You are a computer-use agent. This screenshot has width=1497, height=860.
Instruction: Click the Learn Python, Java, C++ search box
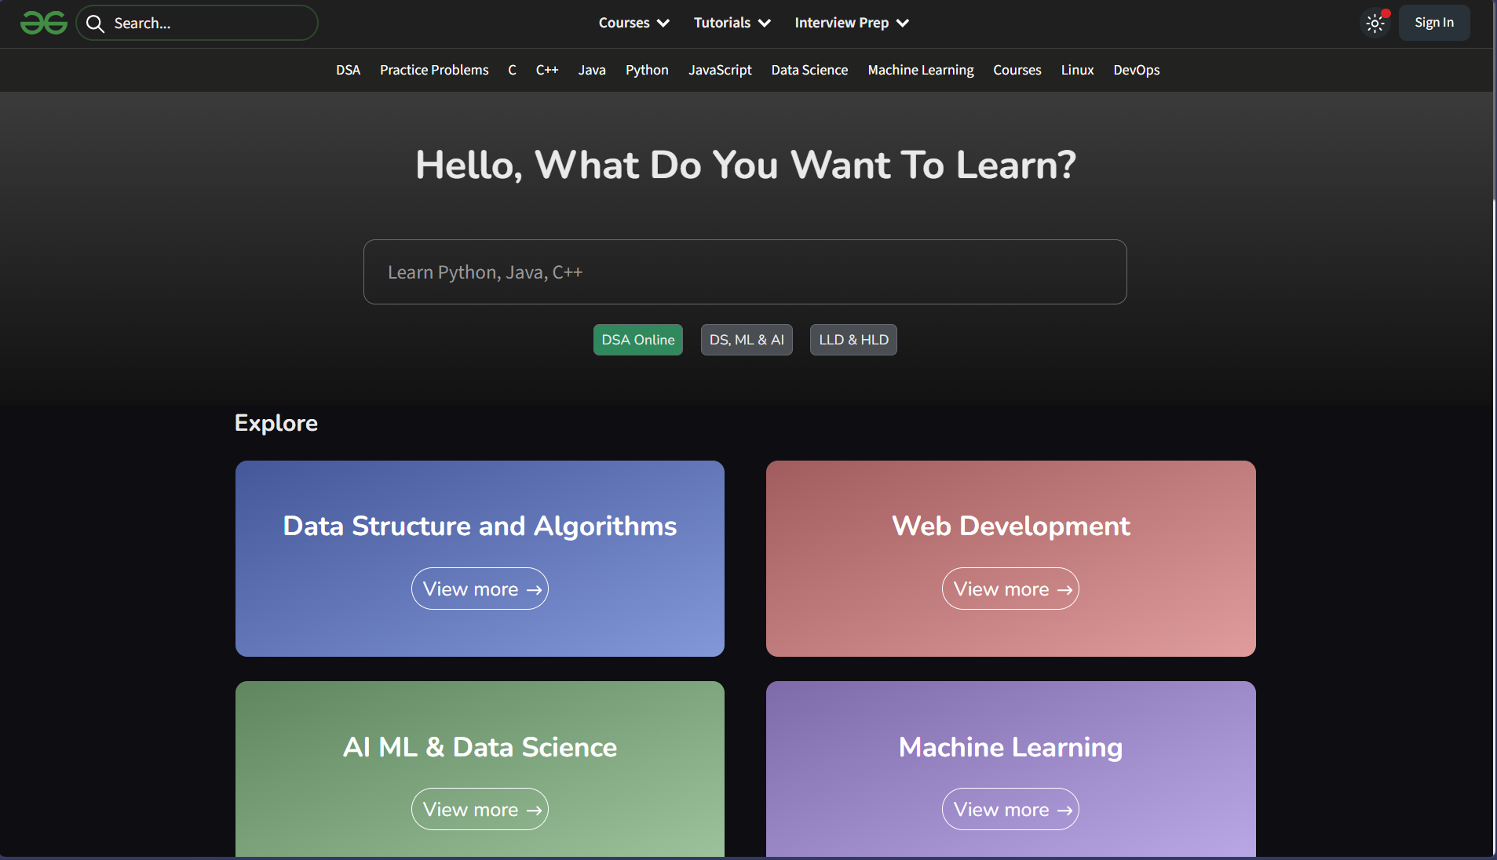(745, 271)
